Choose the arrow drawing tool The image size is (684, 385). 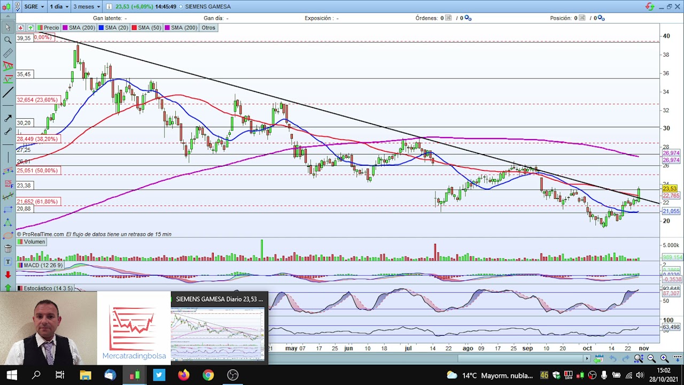point(7,118)
